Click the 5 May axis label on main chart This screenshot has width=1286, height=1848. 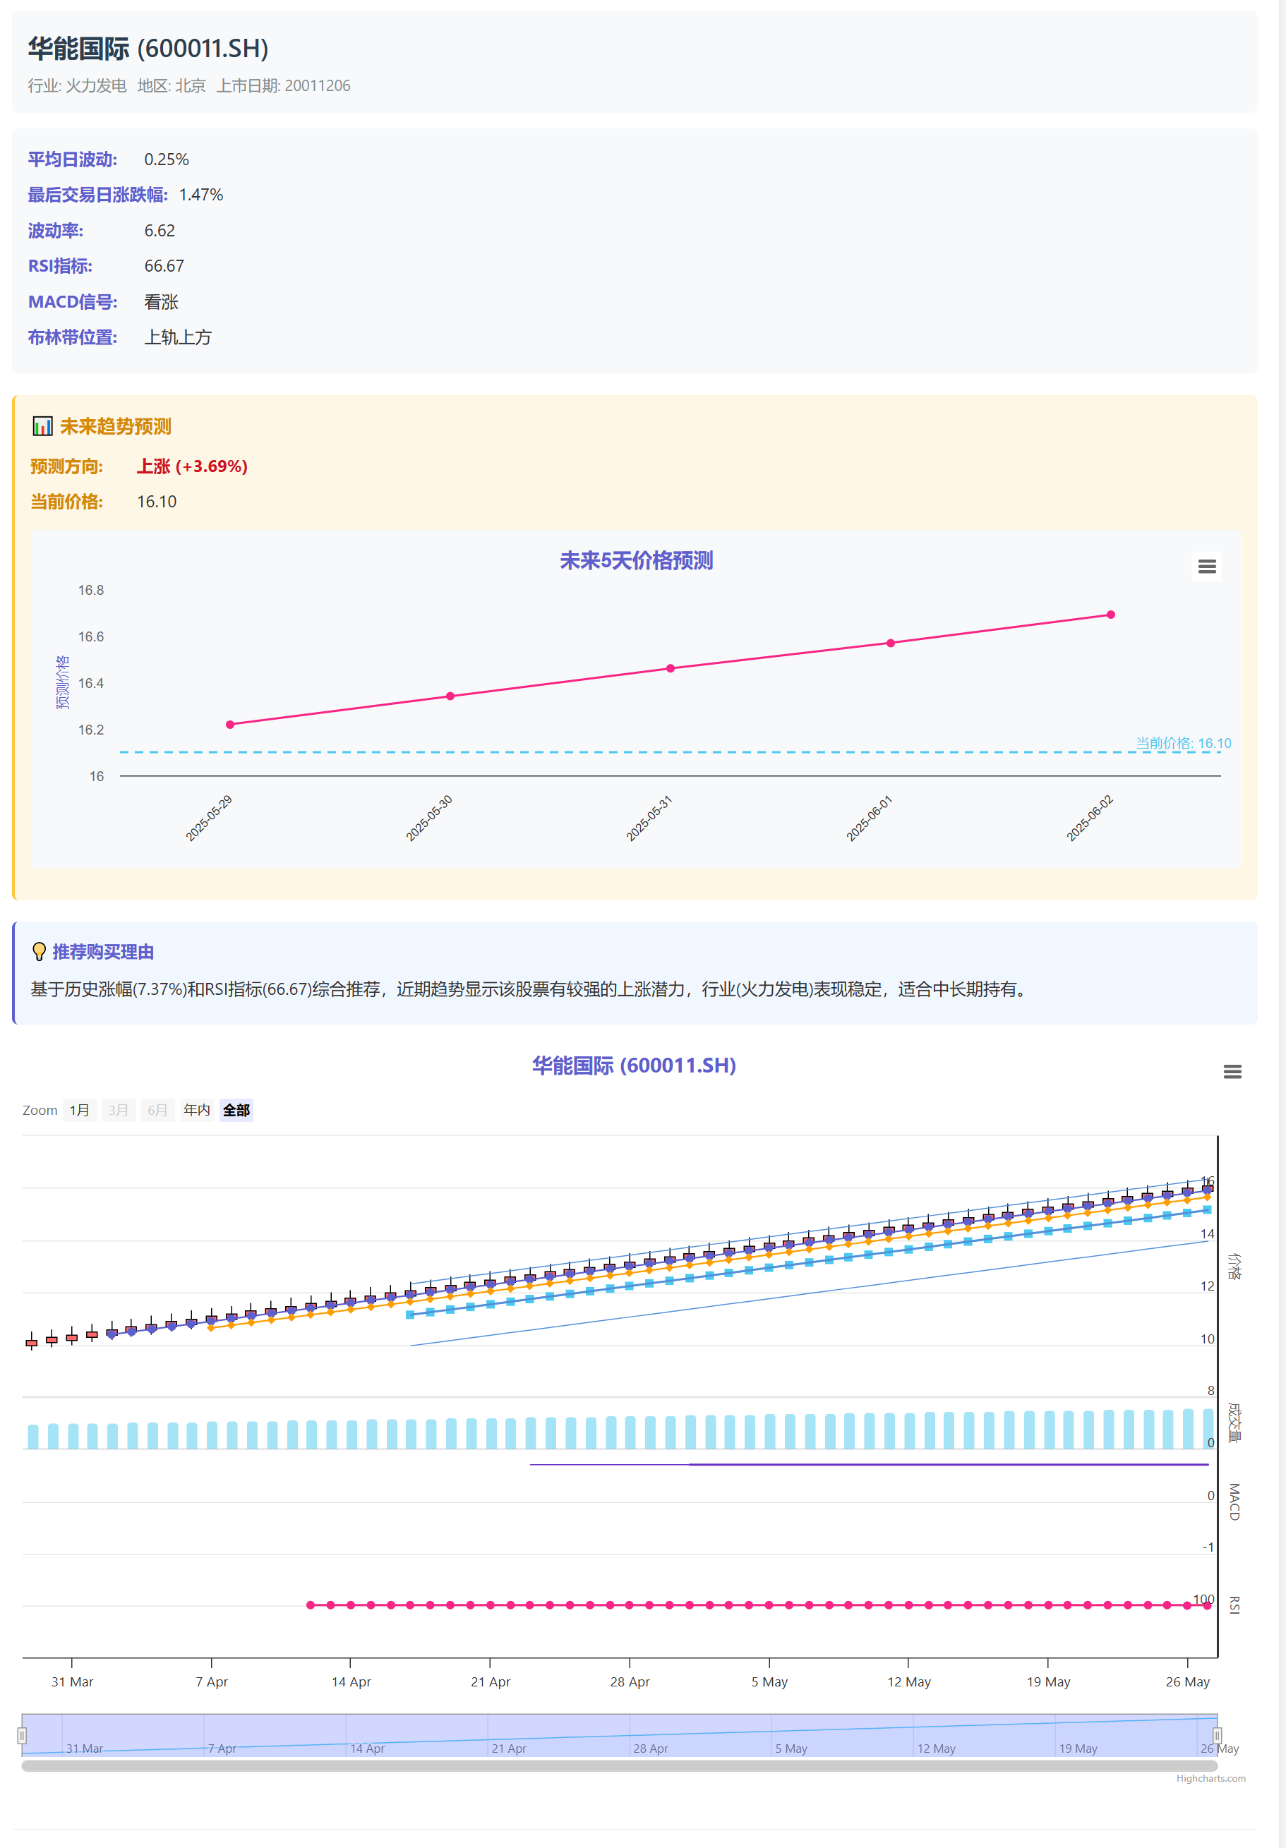pyautogui.click(x=770, y=1681)
